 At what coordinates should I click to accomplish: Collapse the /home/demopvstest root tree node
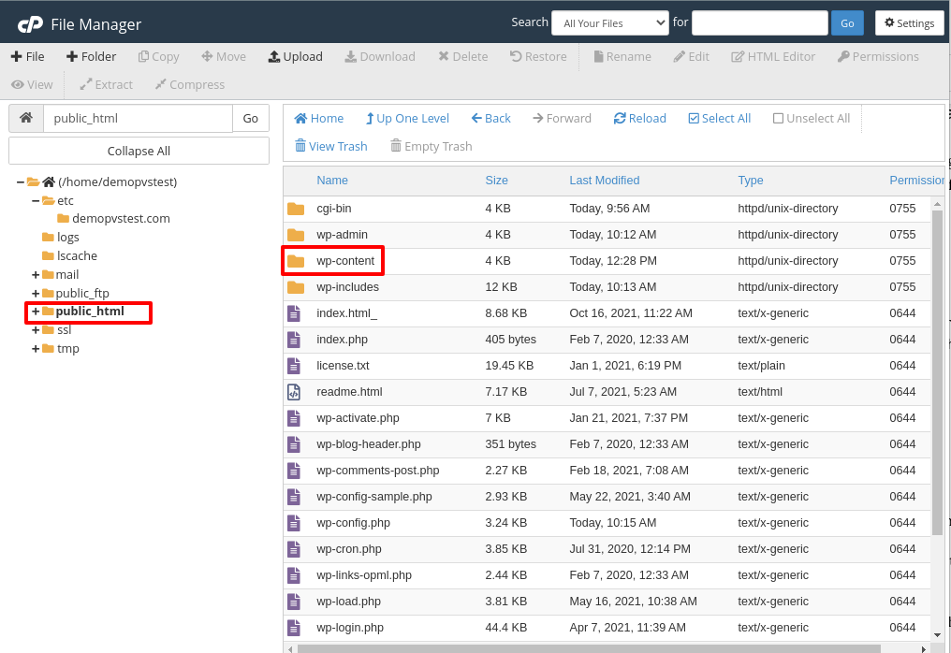[x=20, y=181]
